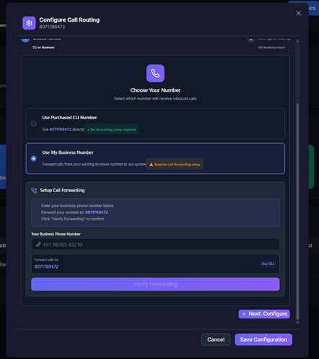The width and height of the screenshot is (319, 359).
Task: Click the Click "Verify Forwarding" to confirm instruction
Action: point(73,219)
